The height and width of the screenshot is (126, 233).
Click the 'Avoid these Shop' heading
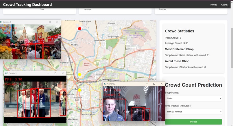(x=177, y=61)
